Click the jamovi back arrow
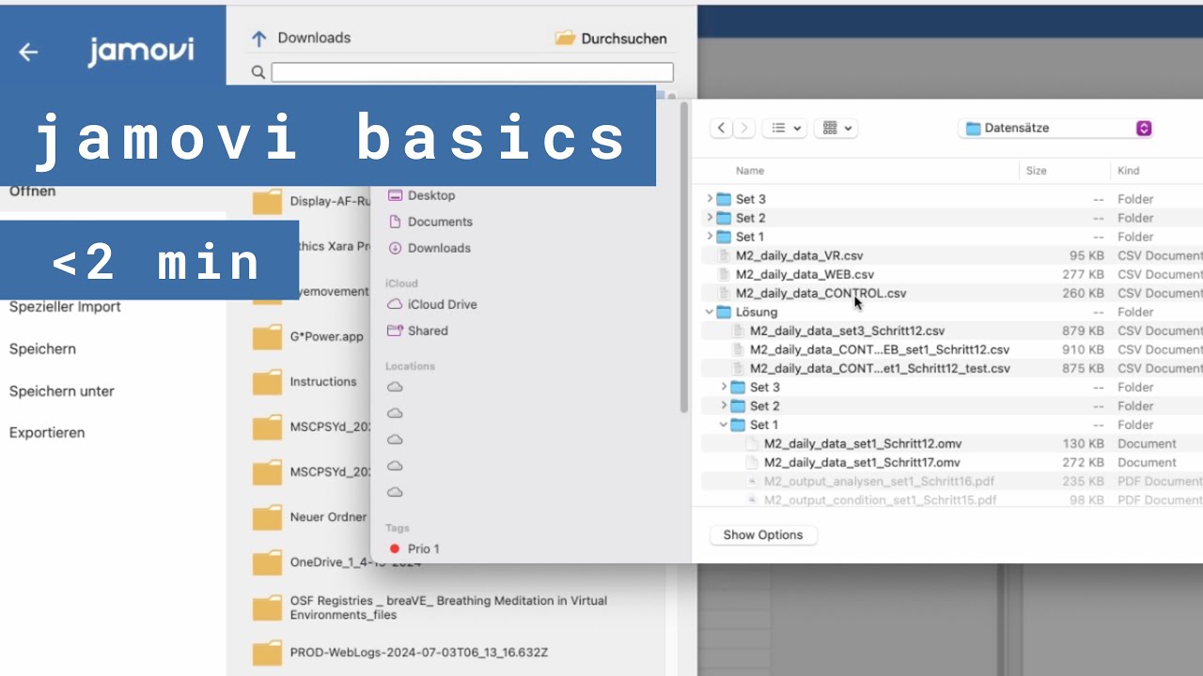 click(28, 53)
